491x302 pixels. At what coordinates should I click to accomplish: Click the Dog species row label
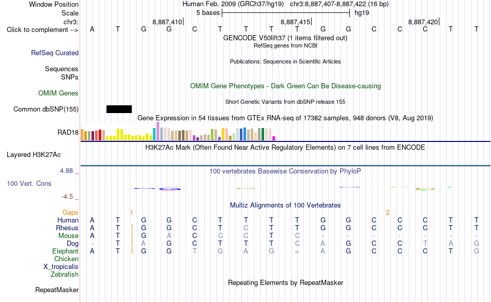(x=72, y=243)
